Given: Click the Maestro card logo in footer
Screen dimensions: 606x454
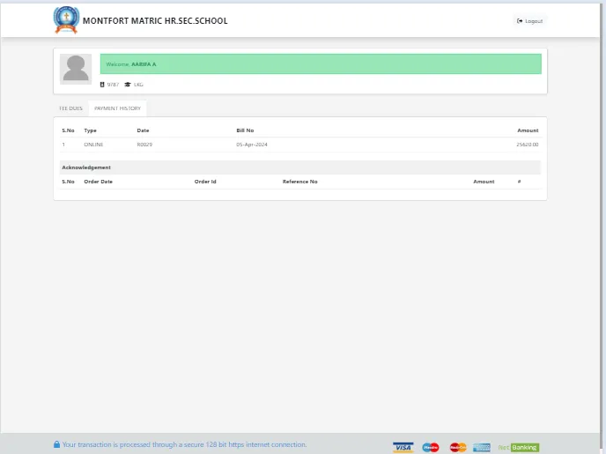Looking at the screenshot, I should tap(431, 448).
